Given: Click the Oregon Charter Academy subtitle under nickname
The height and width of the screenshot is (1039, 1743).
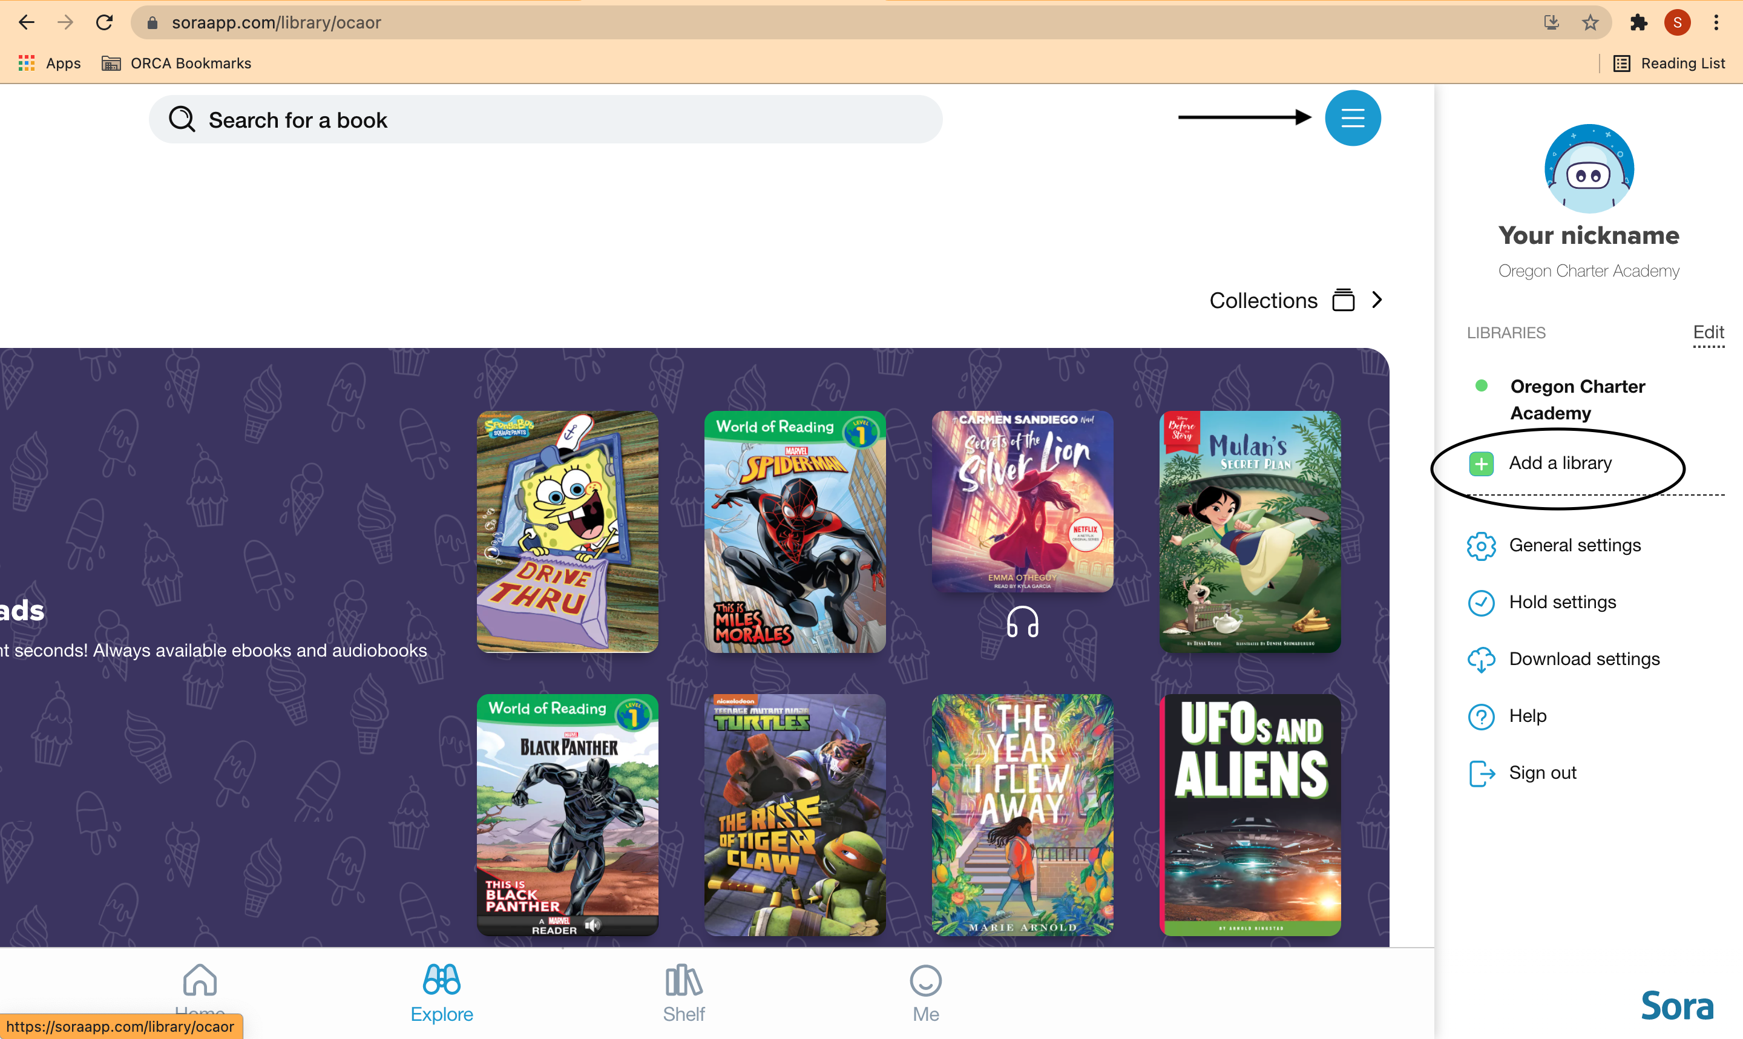Looking at the screenshot, I should 1589,271.
